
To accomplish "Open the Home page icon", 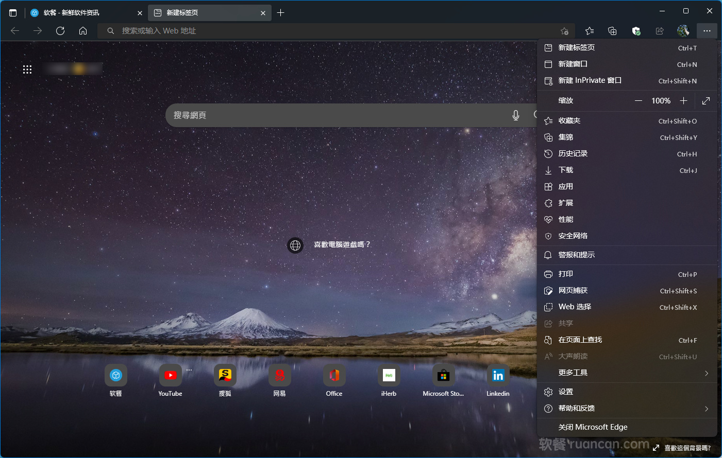I will coord(83,31).
